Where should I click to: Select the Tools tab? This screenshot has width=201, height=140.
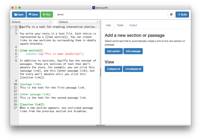coord(120,25)
